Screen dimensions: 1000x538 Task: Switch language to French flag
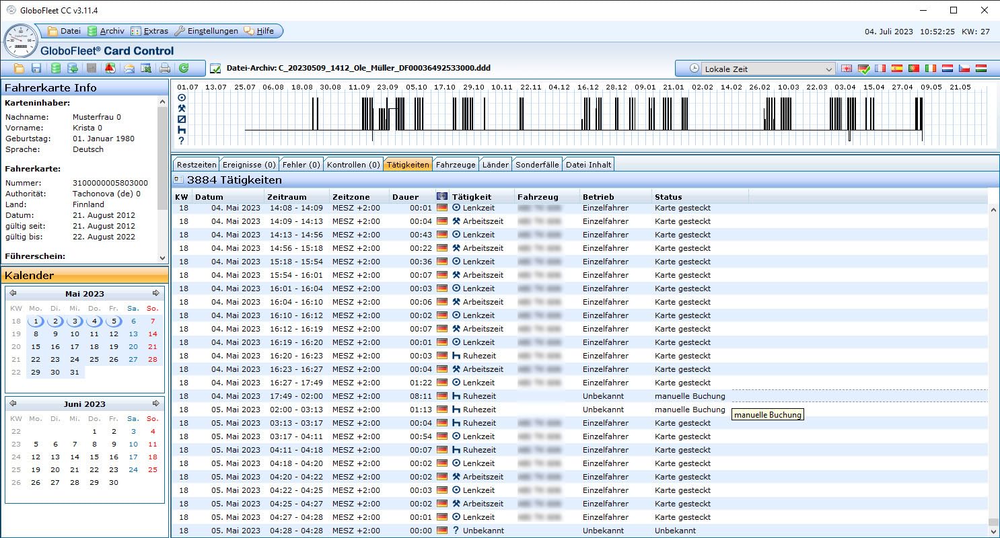(x=880, y=69)
